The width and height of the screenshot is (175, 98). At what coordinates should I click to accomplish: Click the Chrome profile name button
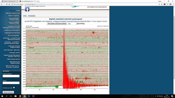click(160, 1)
